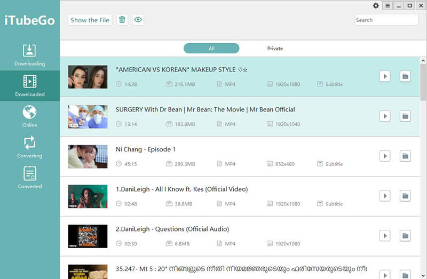
Task: Play Ni Chang Episode 1
Action: 385,156
